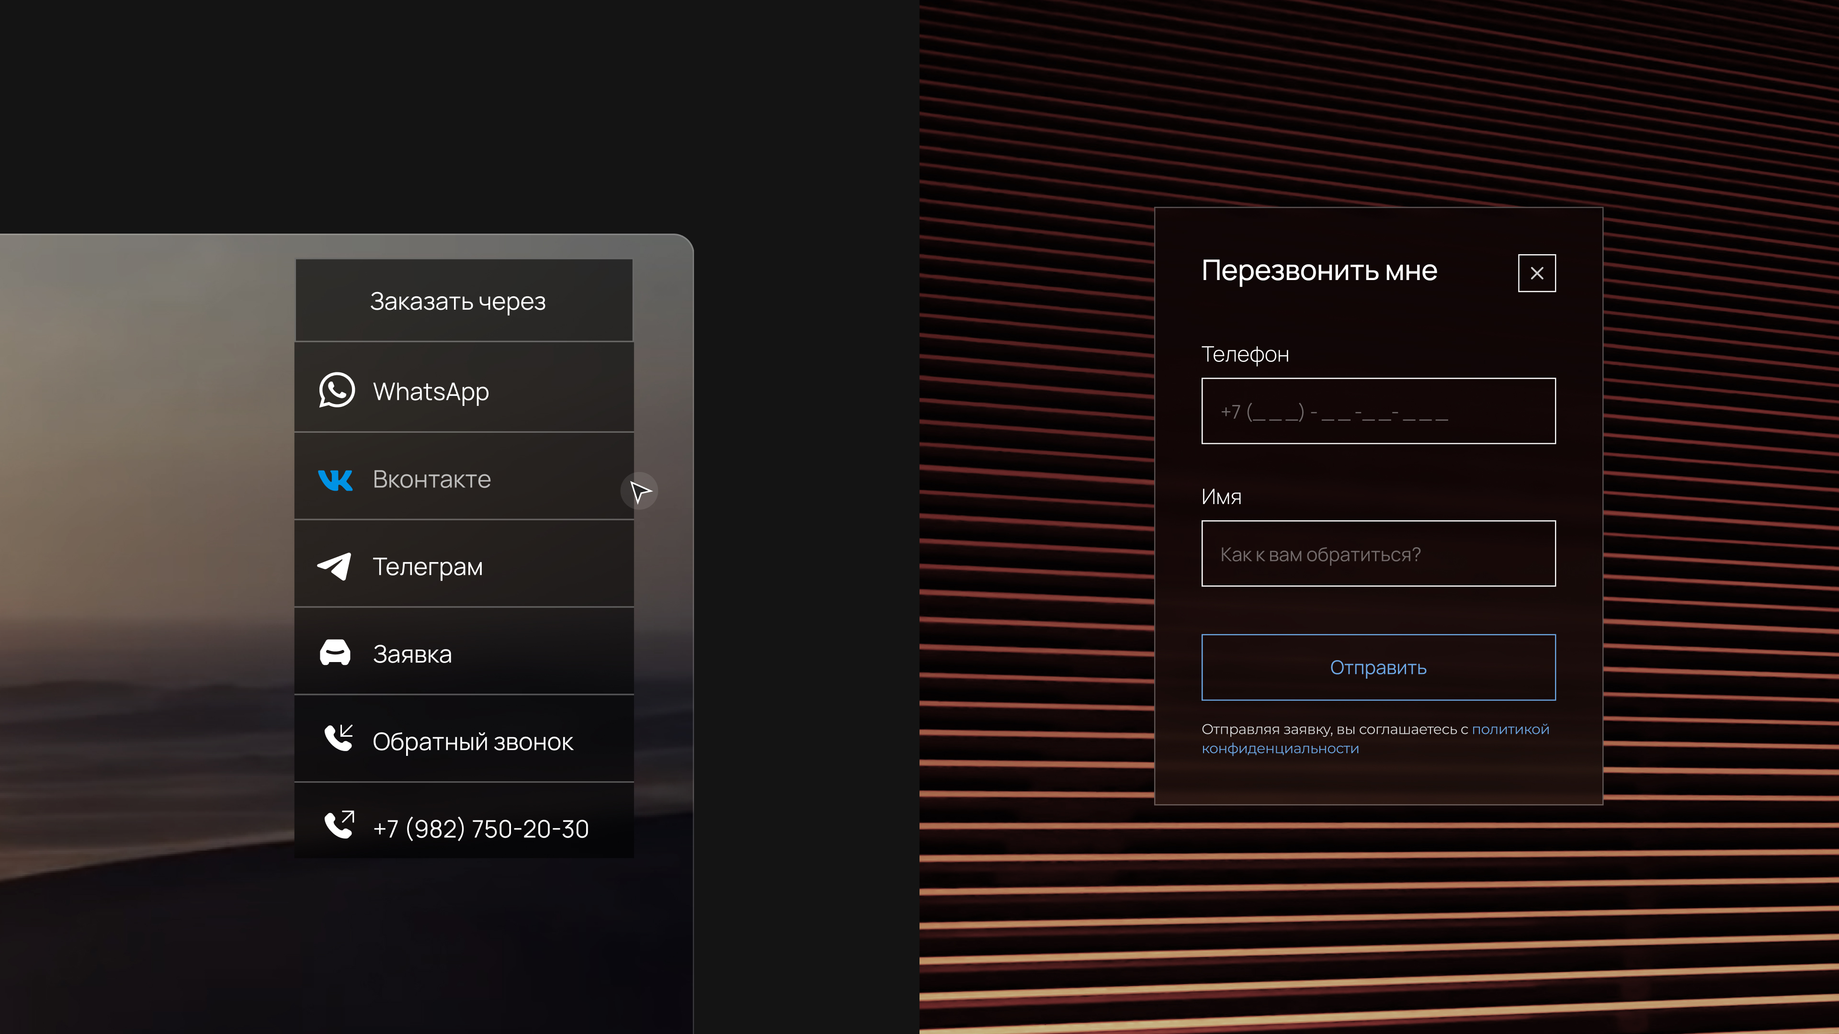Click the outgoing call phone icon
Screen dimensions: 1839x1034
coord(339,825)
